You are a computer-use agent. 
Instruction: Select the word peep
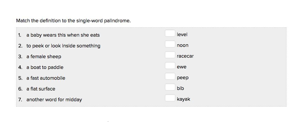(x=183, y=78)
